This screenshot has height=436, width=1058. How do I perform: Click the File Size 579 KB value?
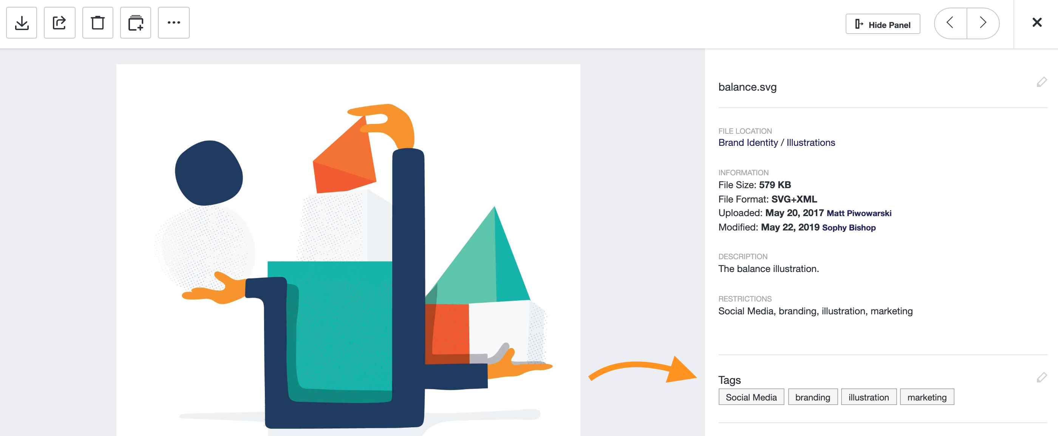(x=775, y=185)
